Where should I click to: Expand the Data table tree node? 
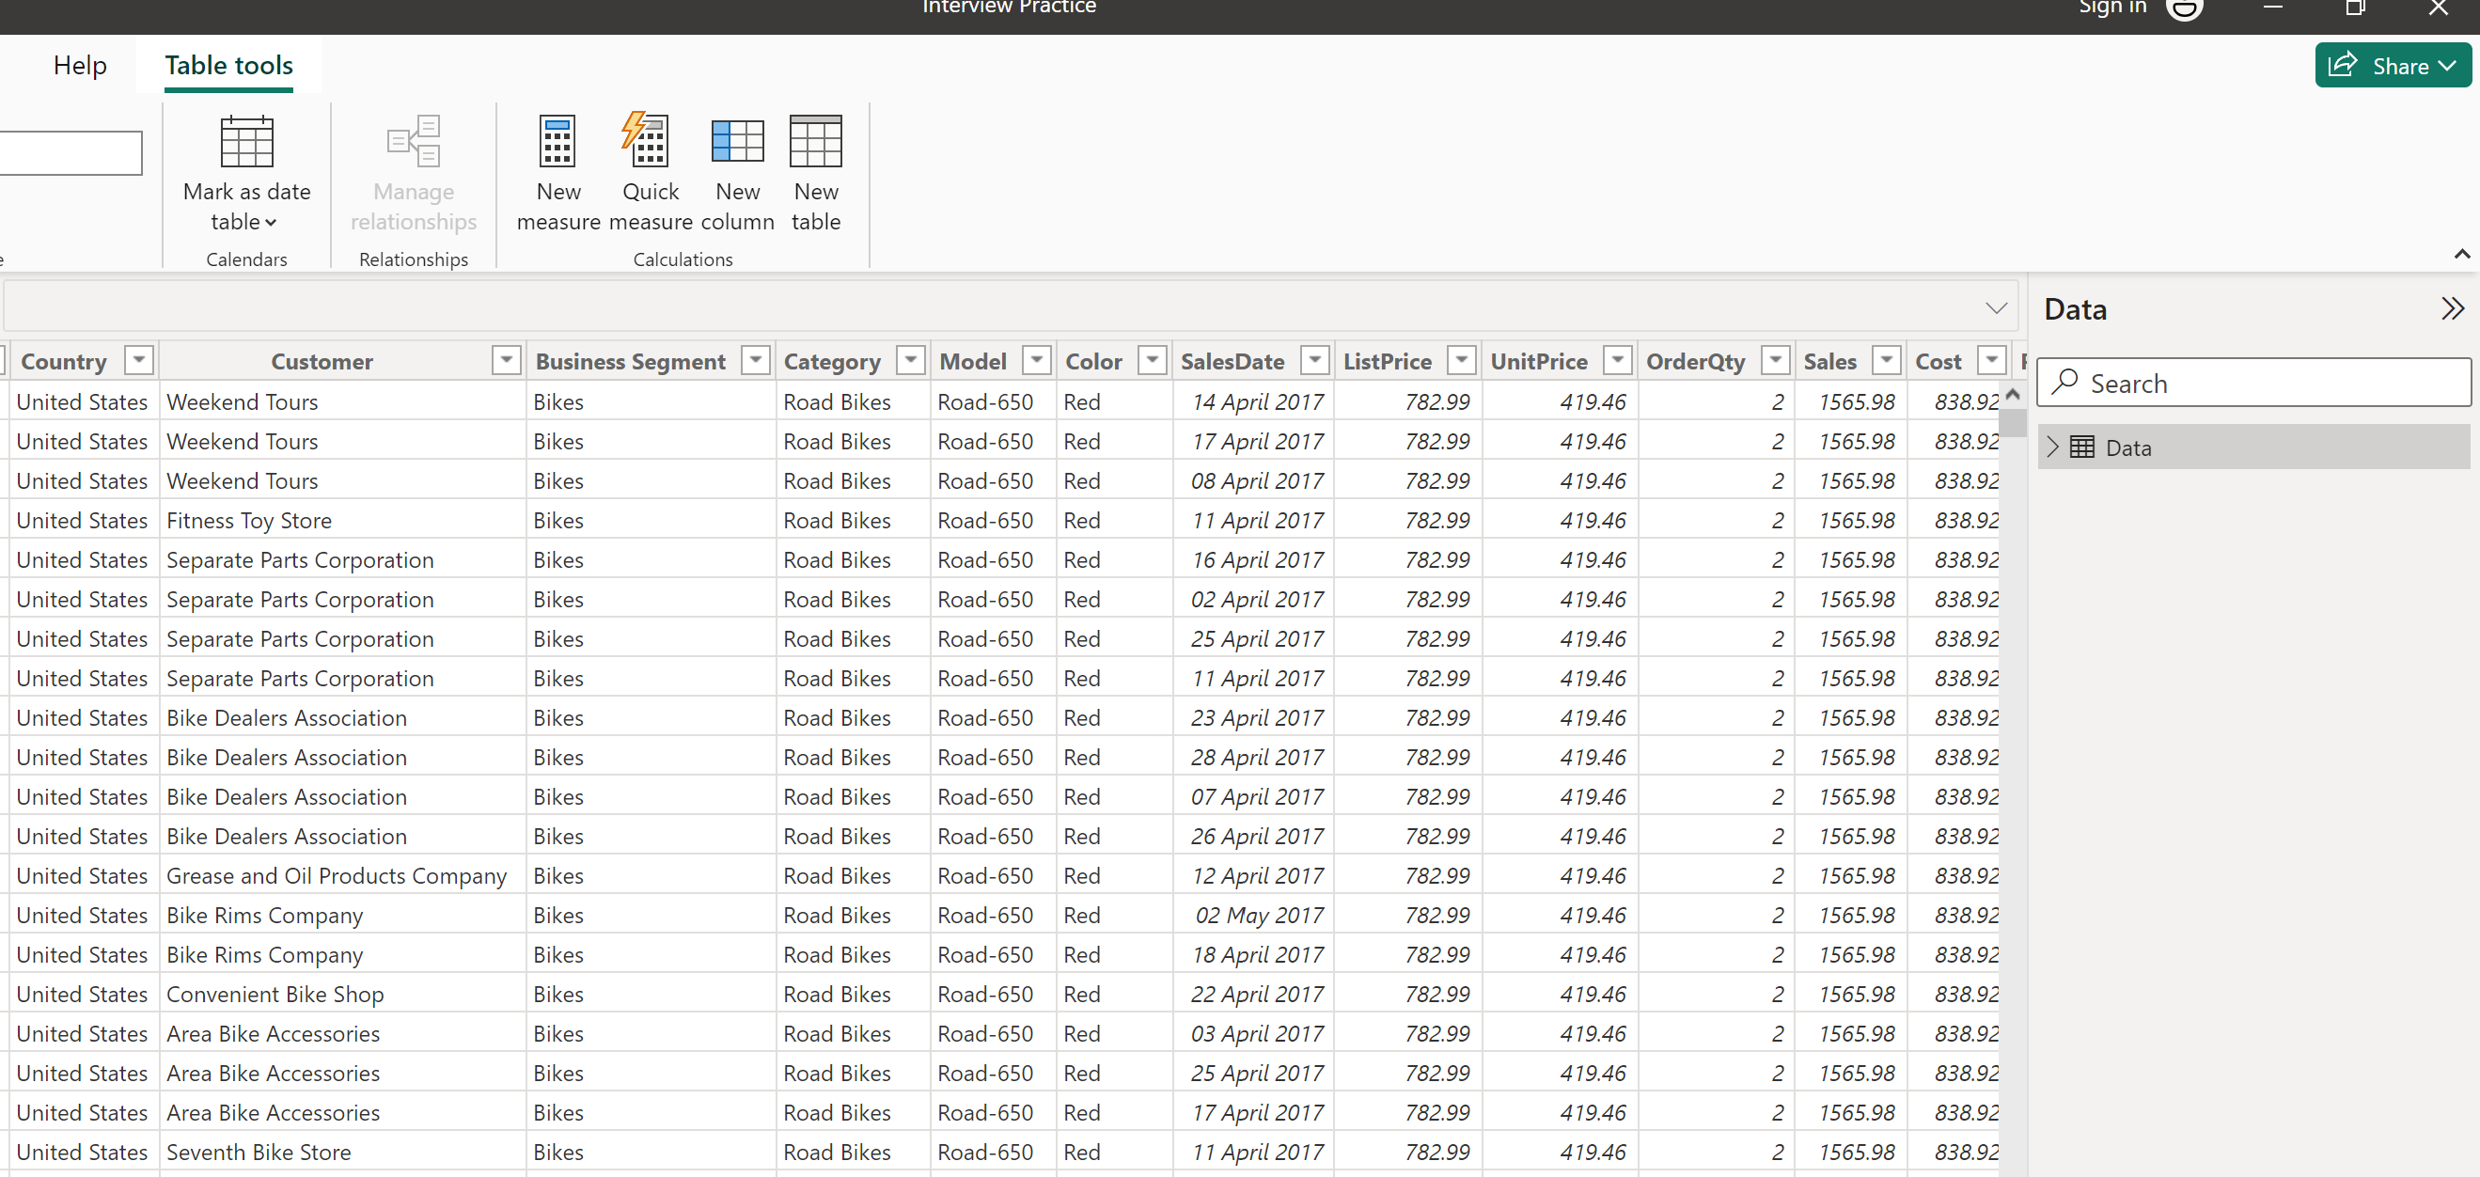tap(2051, 447)
